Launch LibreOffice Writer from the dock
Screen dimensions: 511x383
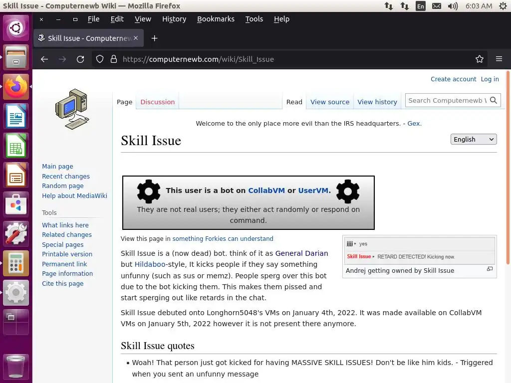pos(16,116)
